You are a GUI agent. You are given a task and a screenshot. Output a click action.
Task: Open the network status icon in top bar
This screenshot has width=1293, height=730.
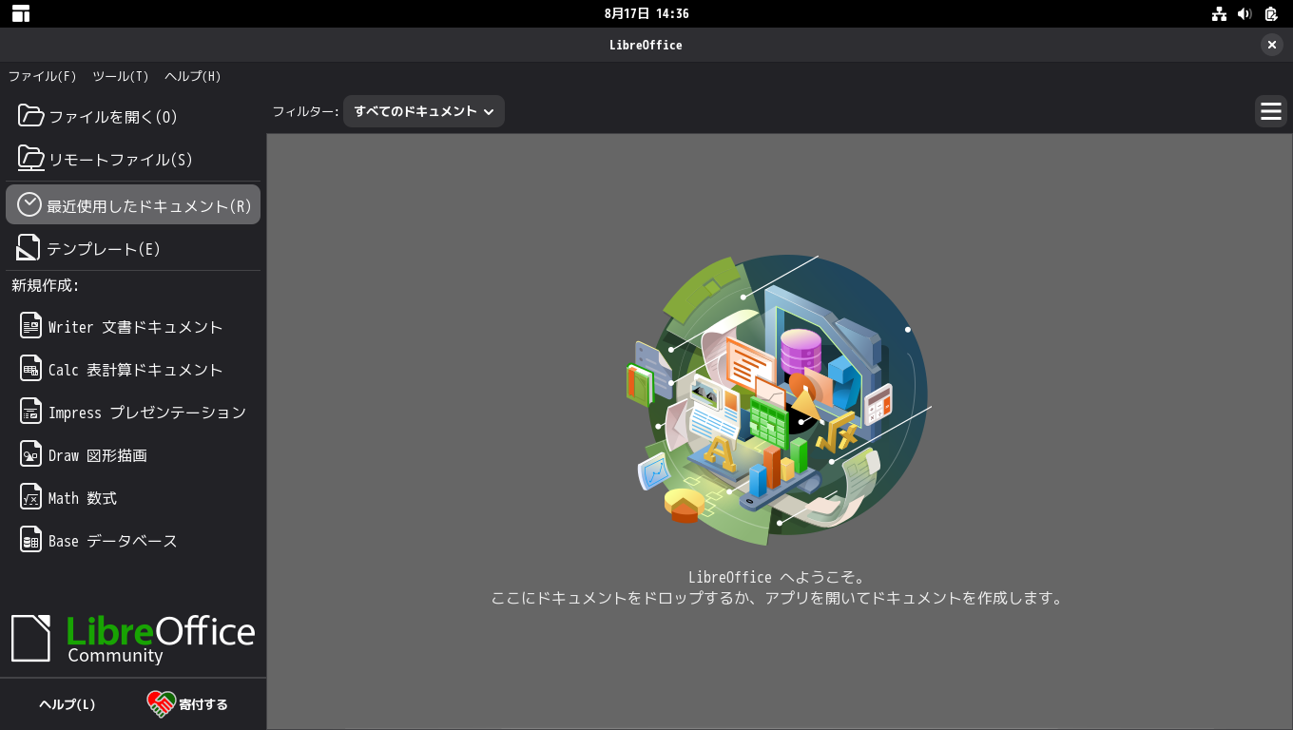pyautogui.click(x=1219, y=13)
